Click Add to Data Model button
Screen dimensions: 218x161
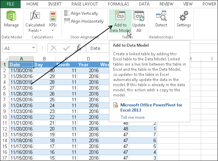120,21
